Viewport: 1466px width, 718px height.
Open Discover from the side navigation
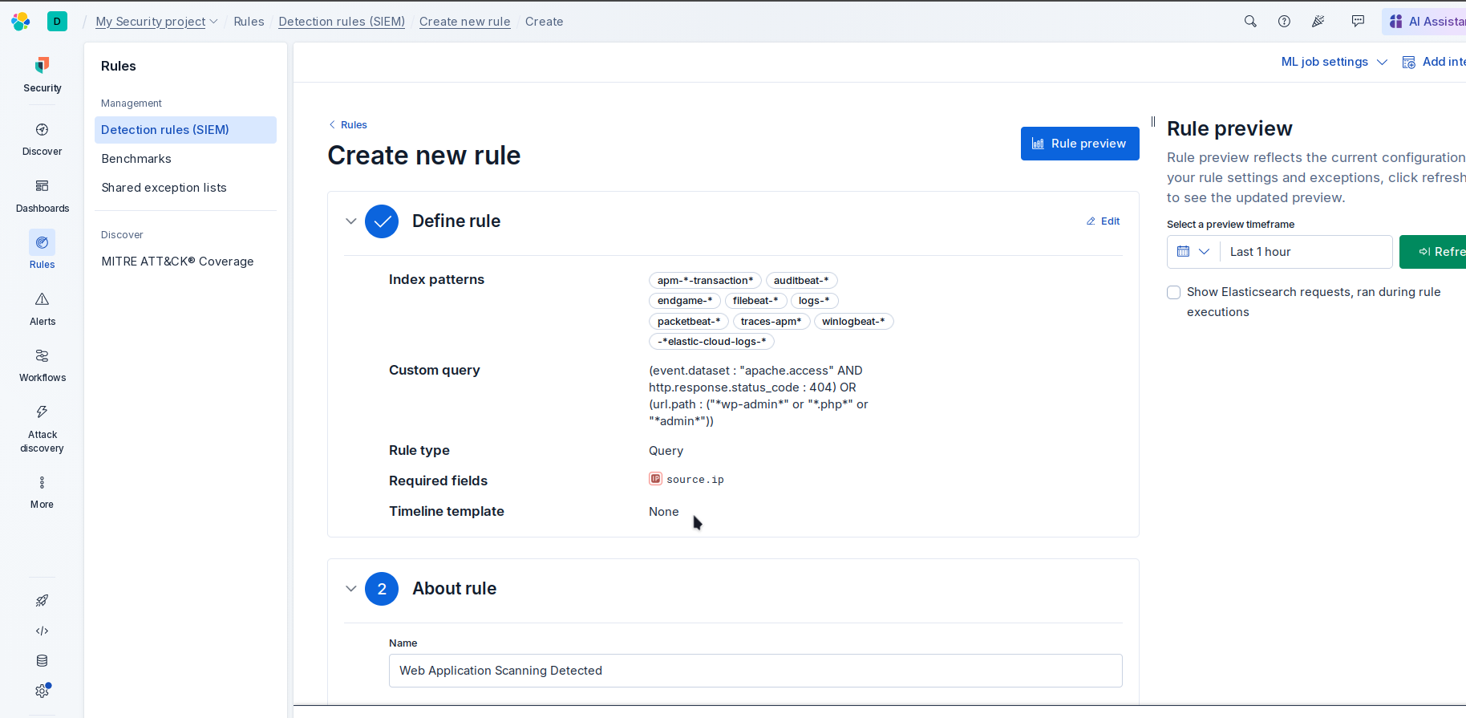tap(42, 139)
